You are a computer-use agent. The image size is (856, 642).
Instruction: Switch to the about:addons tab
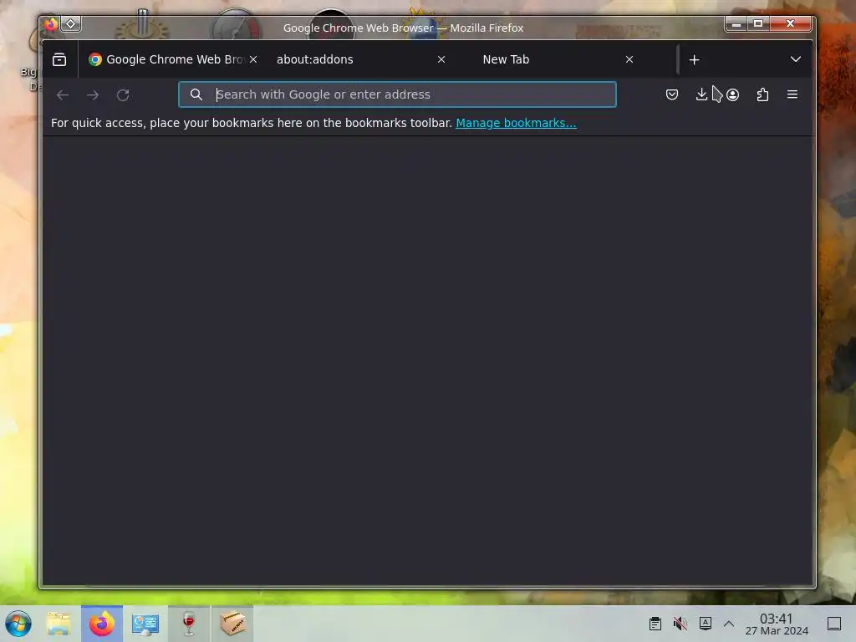(x=359, y=59)
